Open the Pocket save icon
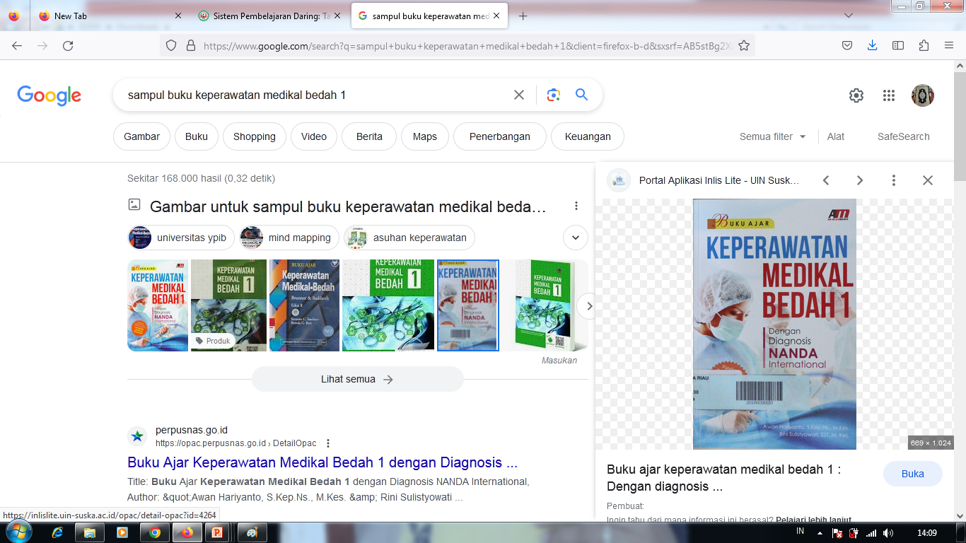Viewport: 966px width, 543px height. [x=847, y=45]
